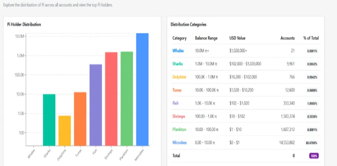Click the Plankton 8.9091% percentage badge
337x166 pixels.
(312, 130)
